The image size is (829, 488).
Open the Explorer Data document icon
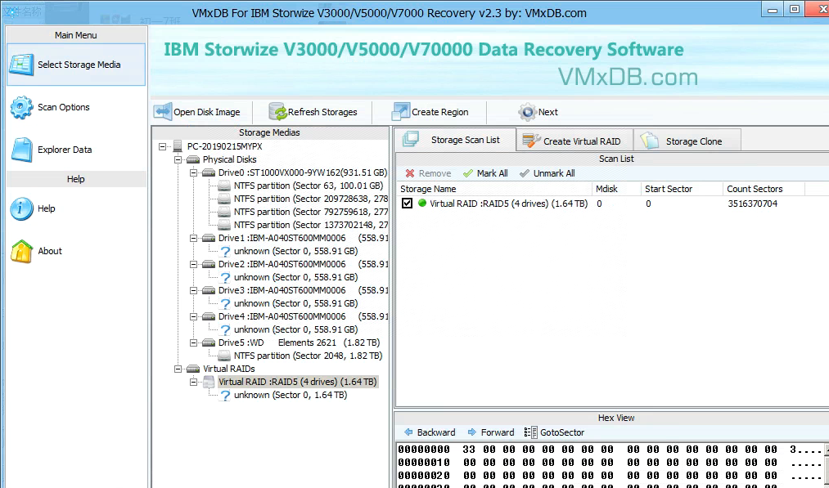[x=21, y=150]
